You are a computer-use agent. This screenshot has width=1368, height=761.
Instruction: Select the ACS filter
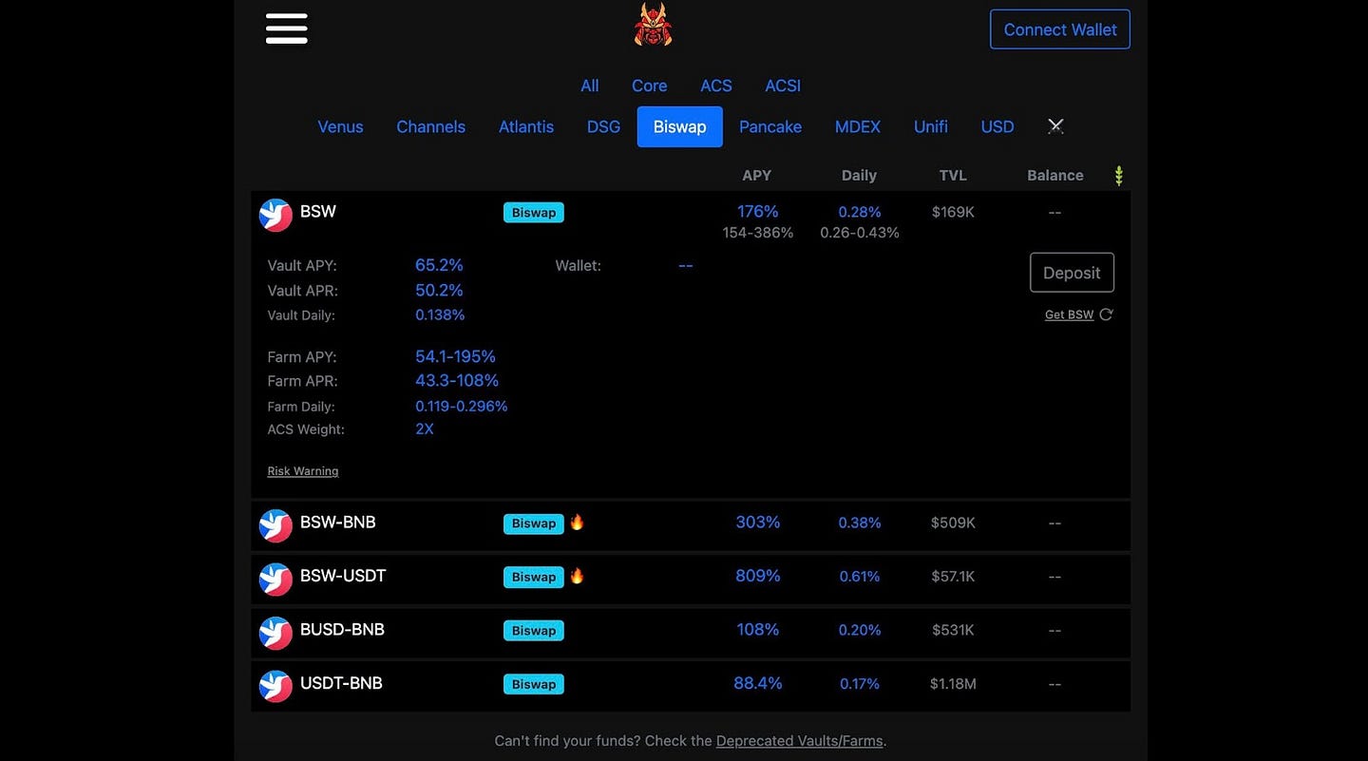716,86
